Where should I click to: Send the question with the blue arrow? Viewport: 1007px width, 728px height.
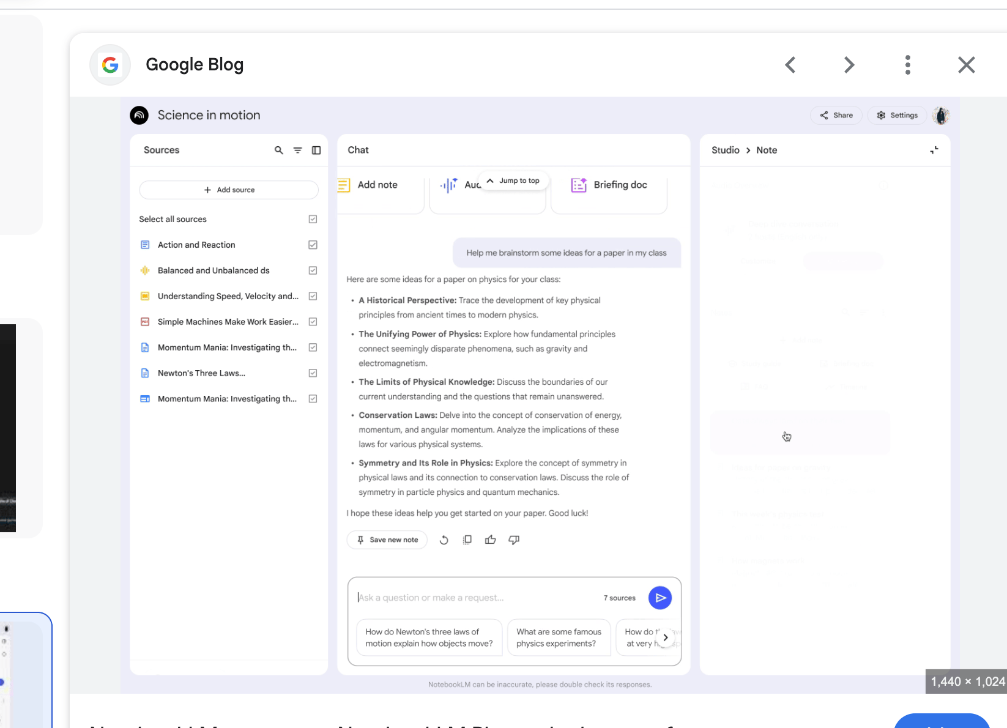pyautogui.click(x=660, y=598)
